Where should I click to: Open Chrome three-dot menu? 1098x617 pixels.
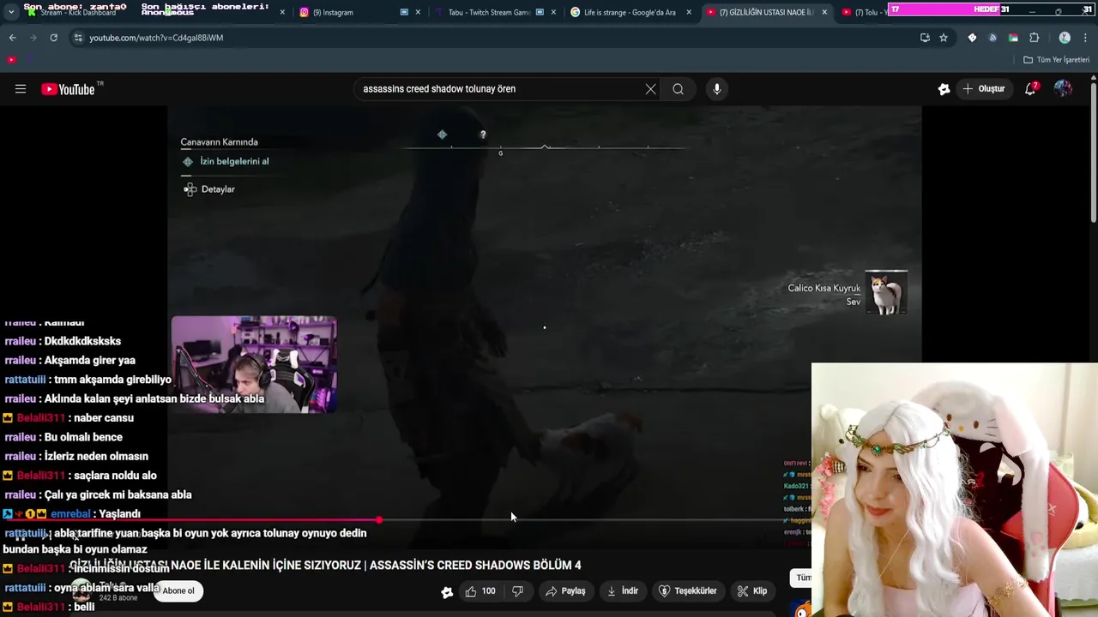[1085, 38]
